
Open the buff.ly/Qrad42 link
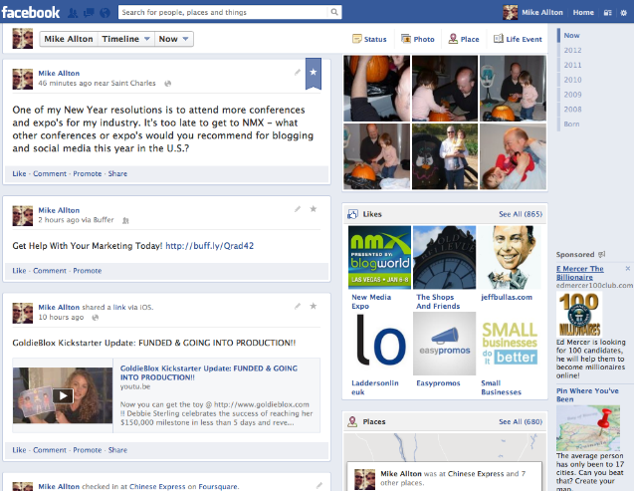click(209, 245)
